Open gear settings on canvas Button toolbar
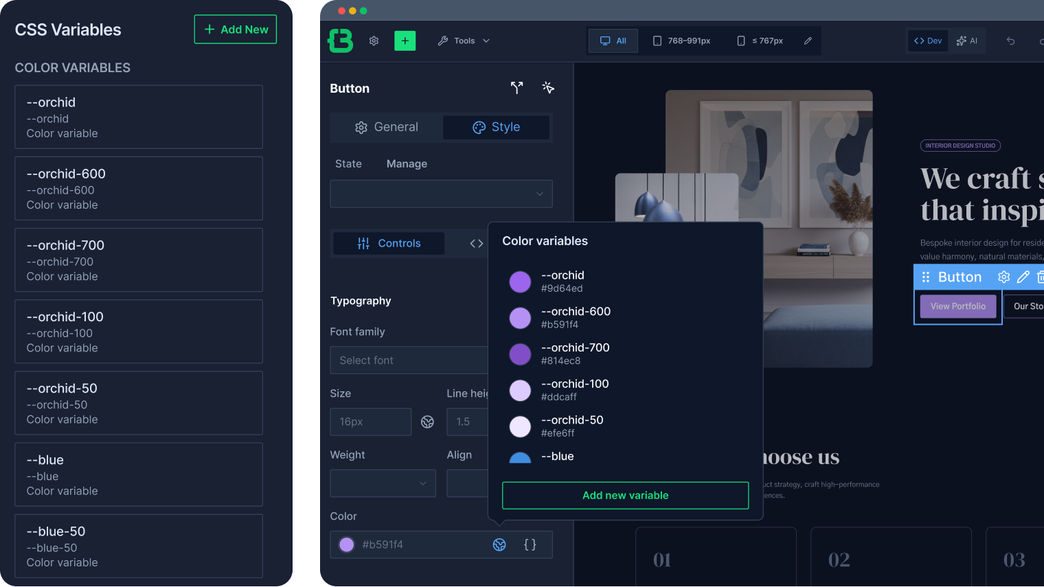Viewport: 1044px width, 587px height. click(1003, 277)
